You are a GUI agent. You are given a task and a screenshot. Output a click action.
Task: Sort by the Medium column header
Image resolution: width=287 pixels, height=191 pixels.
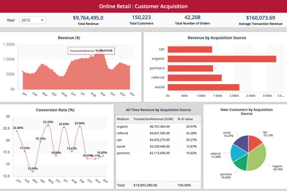click(123, 119)
